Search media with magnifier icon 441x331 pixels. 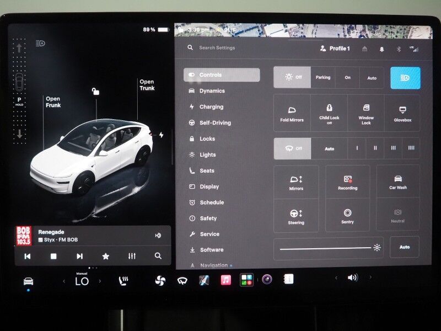[158, 256]
